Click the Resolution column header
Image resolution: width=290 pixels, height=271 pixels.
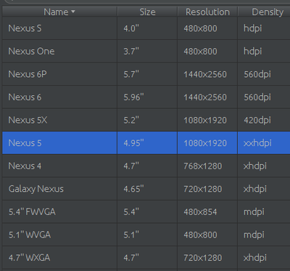(207, 12)
